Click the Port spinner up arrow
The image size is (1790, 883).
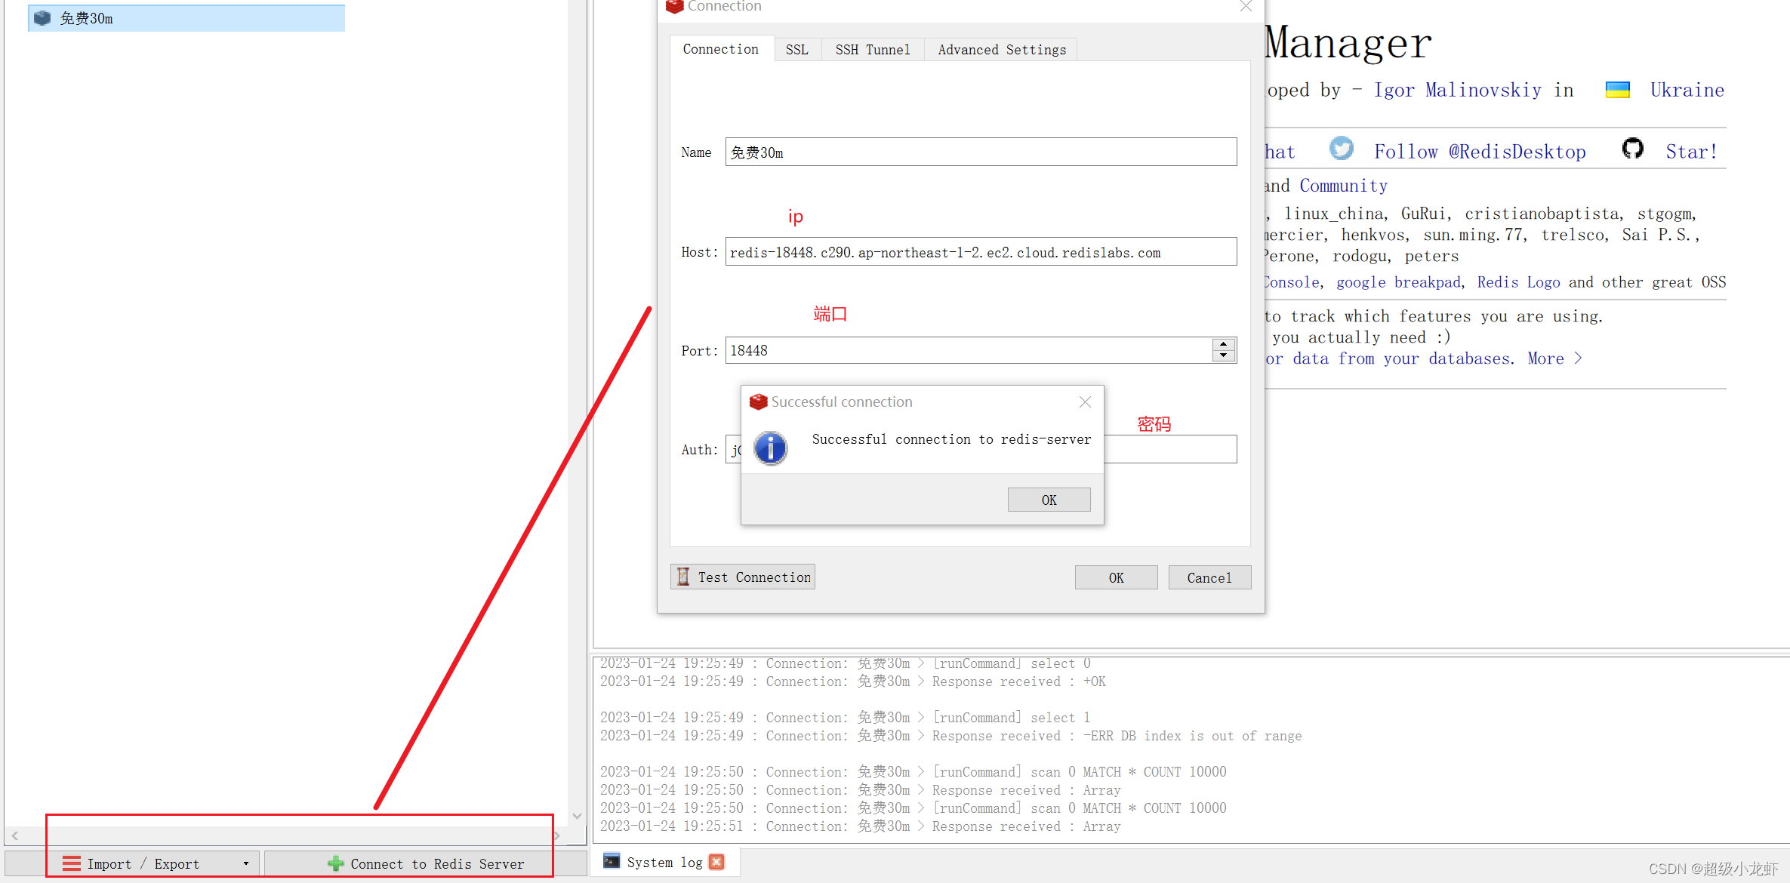click(1223, 344)
